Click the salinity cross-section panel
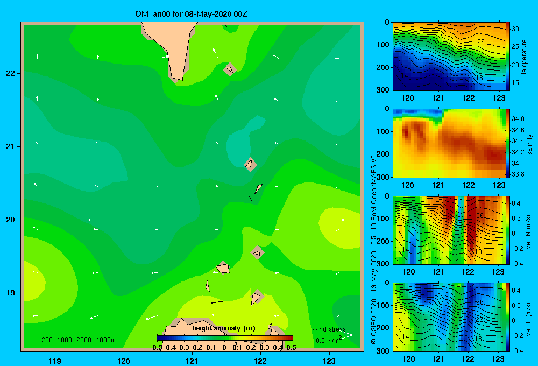The width and height of the screenshot is (538, 366). click(x=449, y=143)
